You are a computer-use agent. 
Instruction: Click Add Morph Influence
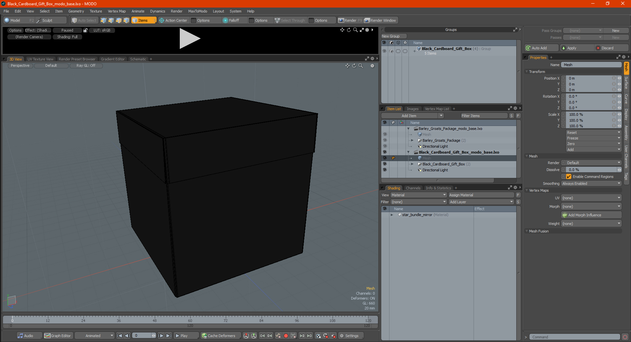591,215
